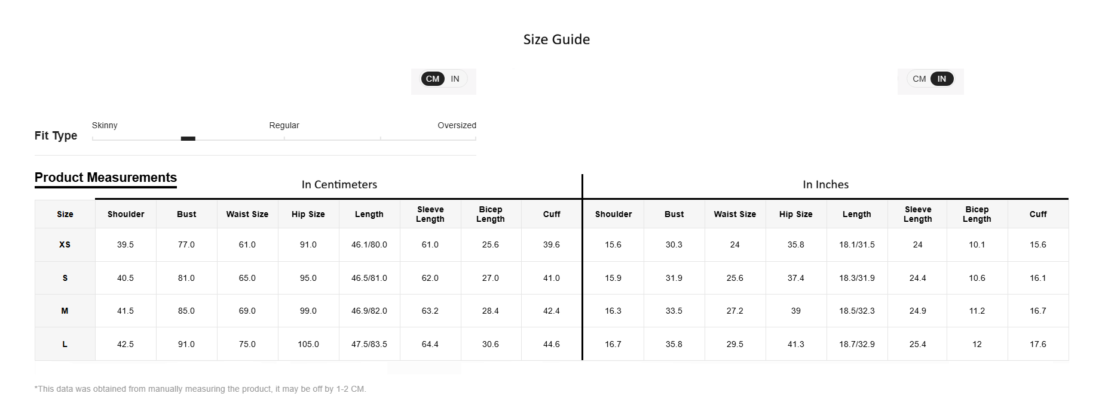
Task: Select the Skinny fit label
Action: pyautogui.click(x=105, y=125)
